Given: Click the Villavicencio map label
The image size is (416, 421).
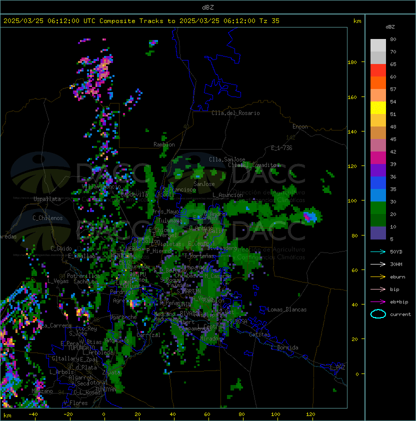Looking at the screenshot, I should point(101,186).
